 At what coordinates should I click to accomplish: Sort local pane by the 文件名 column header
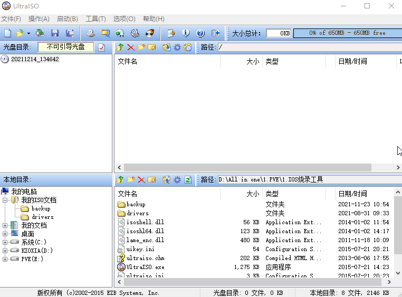tap(168, 194)
